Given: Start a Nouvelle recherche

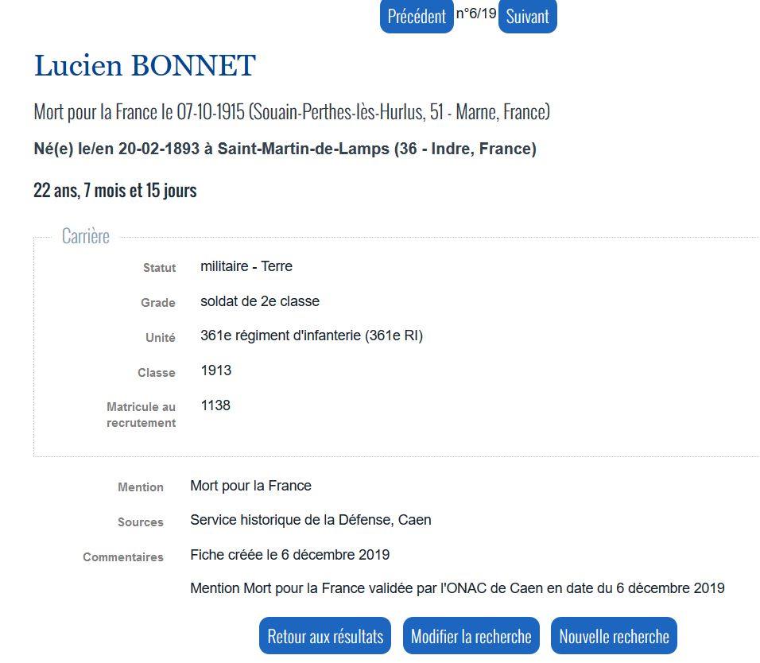Looking at the screenshot, I should coord(614,636).
